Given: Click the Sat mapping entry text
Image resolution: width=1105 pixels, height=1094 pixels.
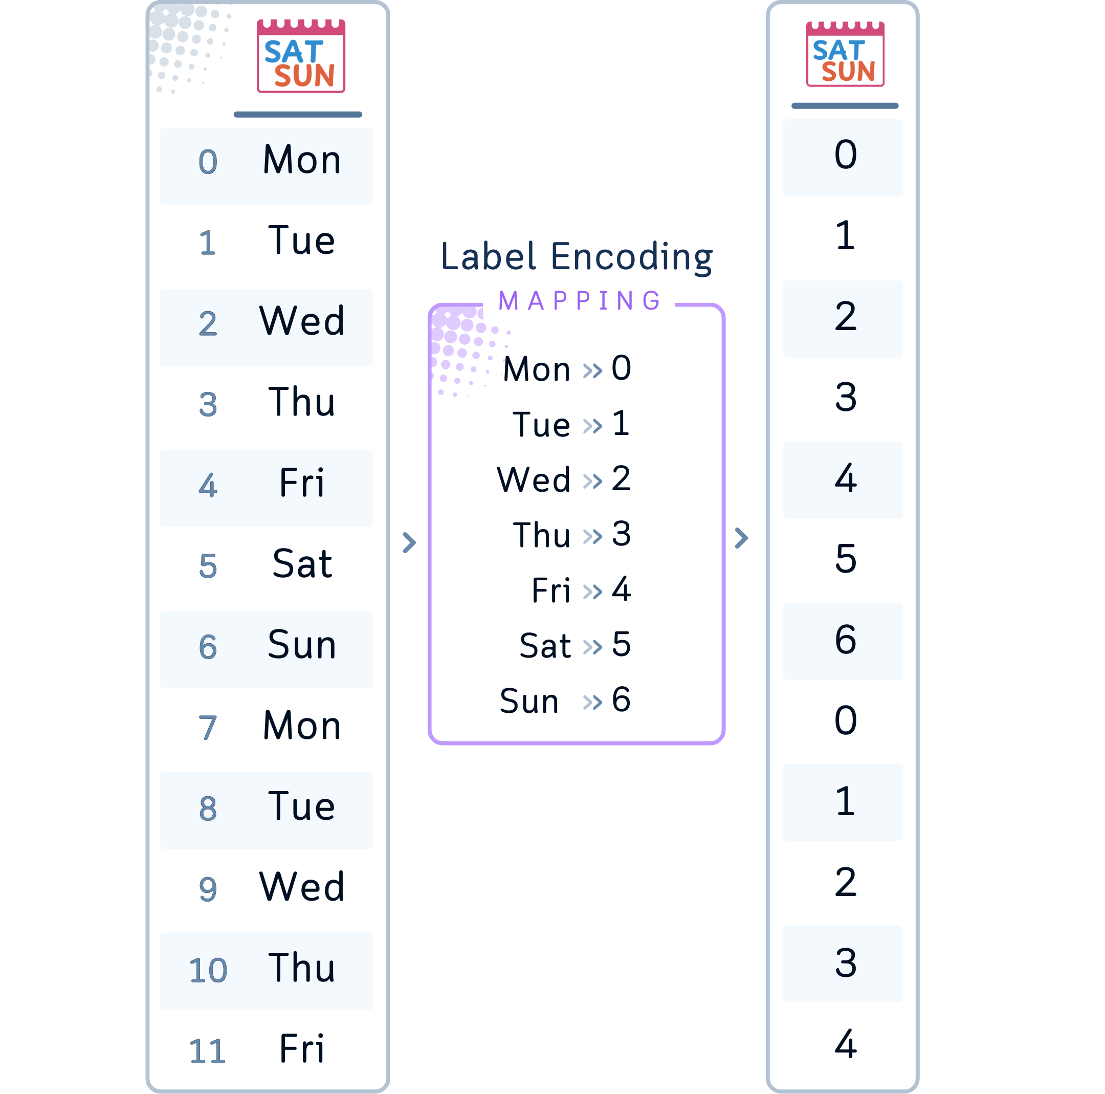Looking at the screenshot, I should click(545, 646).
